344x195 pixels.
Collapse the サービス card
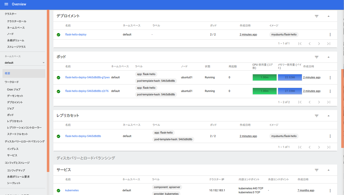pyautogui.click(x=329, y=170)
